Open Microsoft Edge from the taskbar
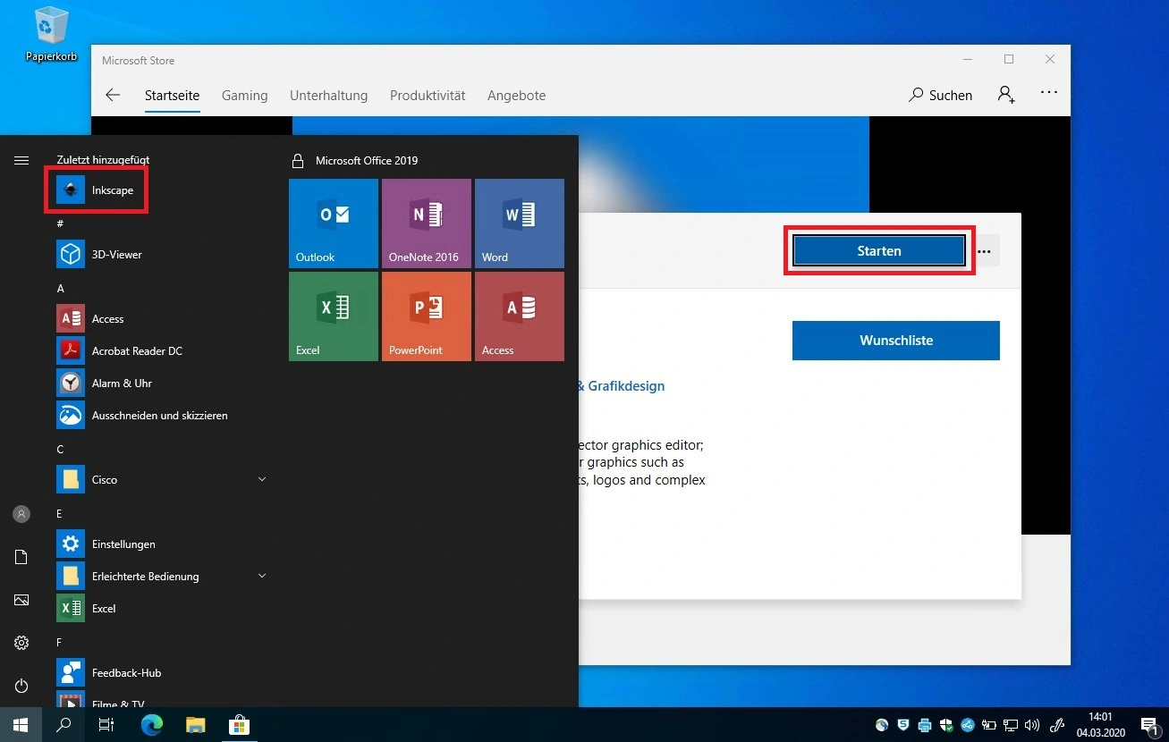This screenshot has width=1169, height=742. click(152, 725)
